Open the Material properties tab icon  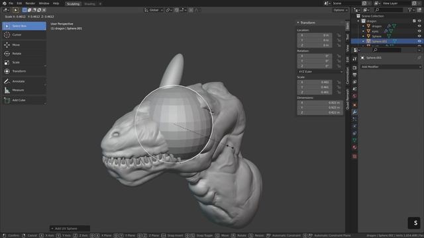click(x=354, y=147)
